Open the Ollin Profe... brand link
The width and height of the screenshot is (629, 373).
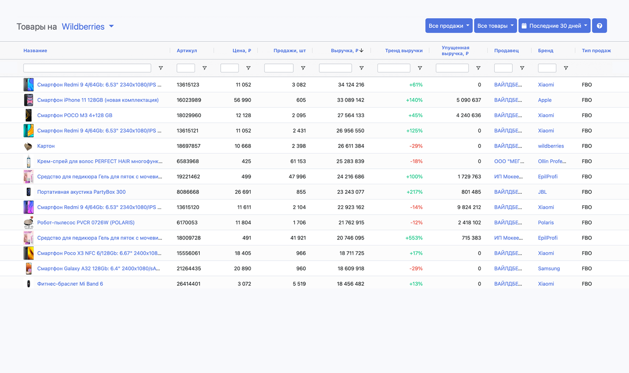552,161
